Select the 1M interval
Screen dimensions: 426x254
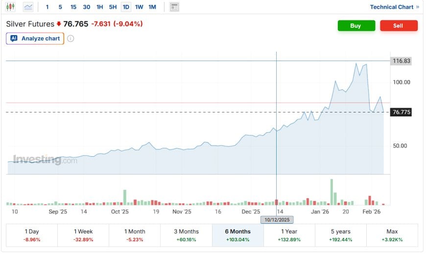click(x=152, y=7)
